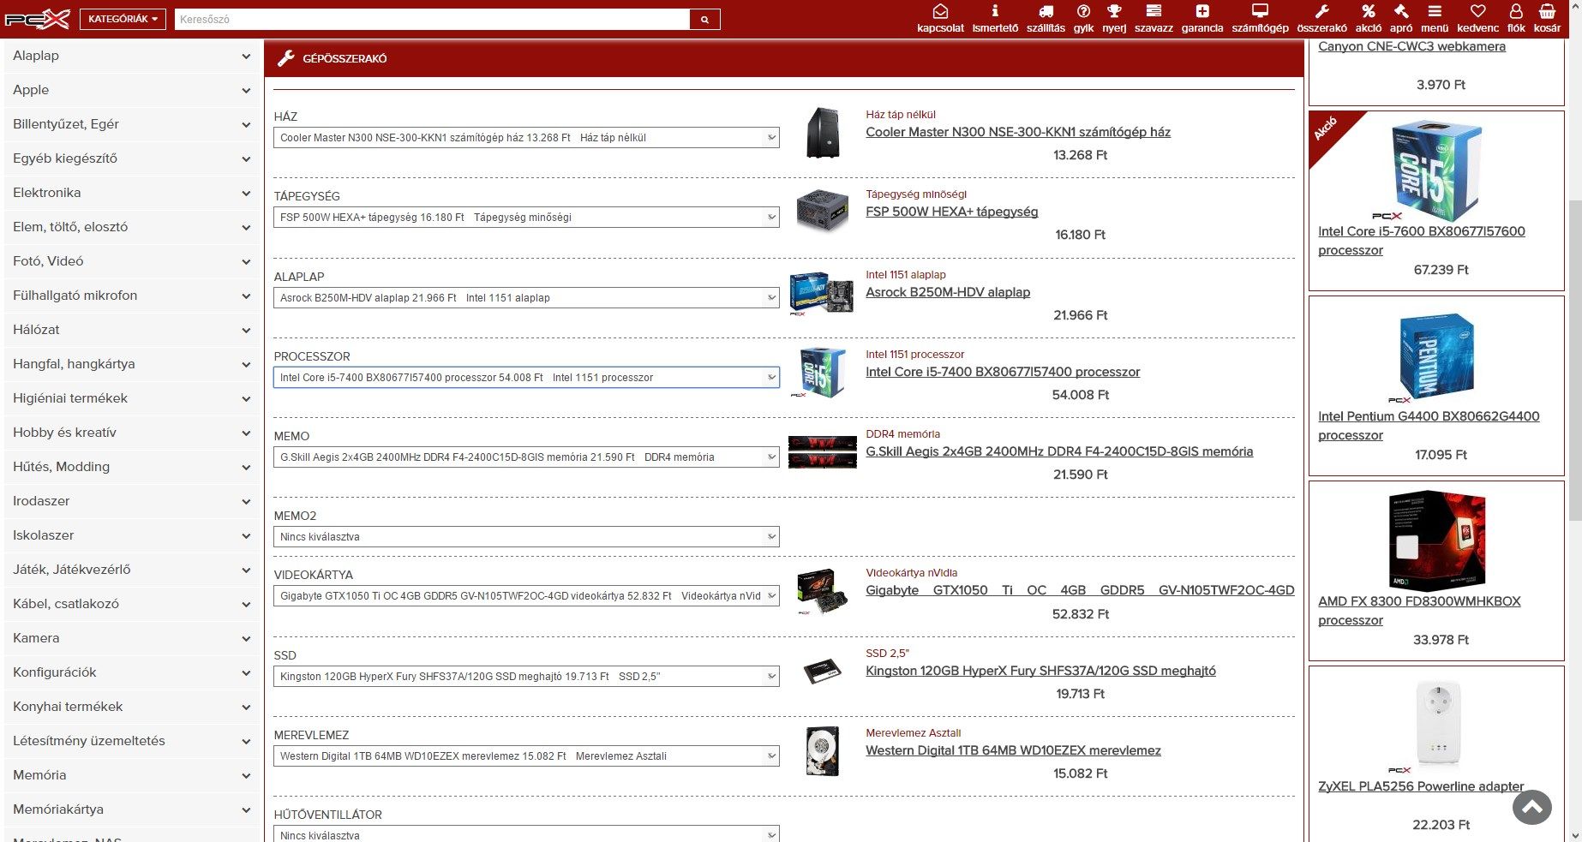Open the HÁZ case selection dropdown
Image resolution: width=1582 pixels, height=842 pixels.
click(x=526, y=138)
